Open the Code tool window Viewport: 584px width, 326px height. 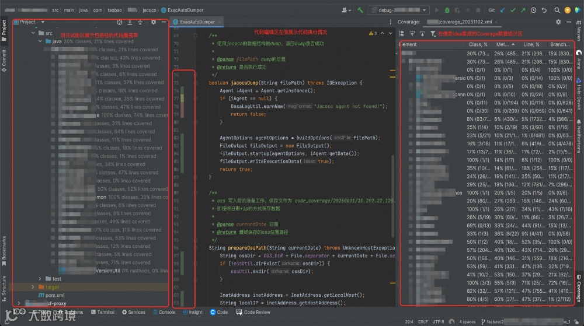(218, 312)
